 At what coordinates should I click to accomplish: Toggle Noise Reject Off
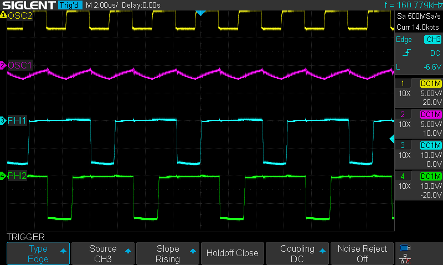362,253
